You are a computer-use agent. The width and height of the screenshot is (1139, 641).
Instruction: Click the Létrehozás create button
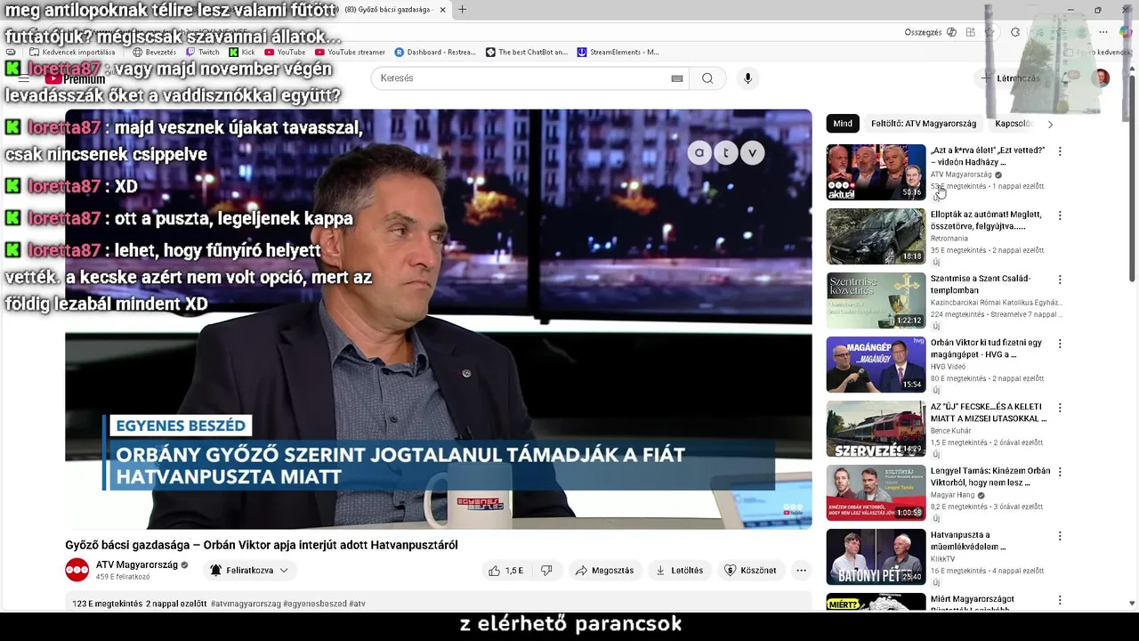(1011, 78)
